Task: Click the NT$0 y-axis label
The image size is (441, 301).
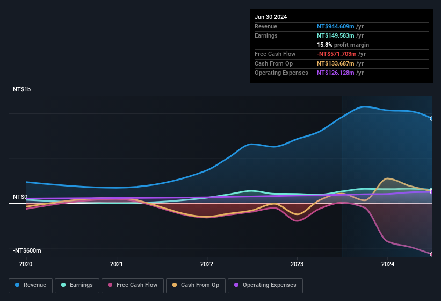Action: pos(20,197)
